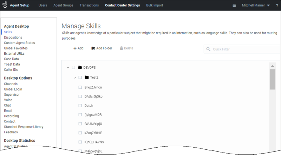This screenshot has height=155, width=281.
Task: Expand the Test2 folder
Action: pos(75,77)
